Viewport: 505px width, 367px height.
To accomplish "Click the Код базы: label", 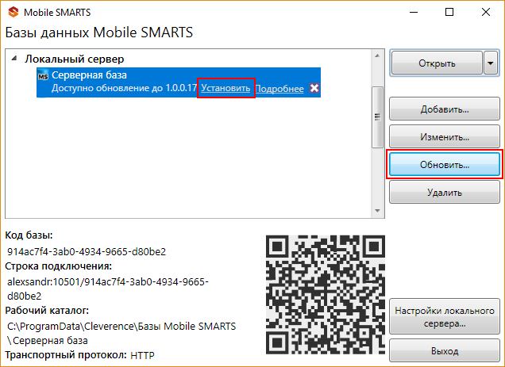I will 29,235.
